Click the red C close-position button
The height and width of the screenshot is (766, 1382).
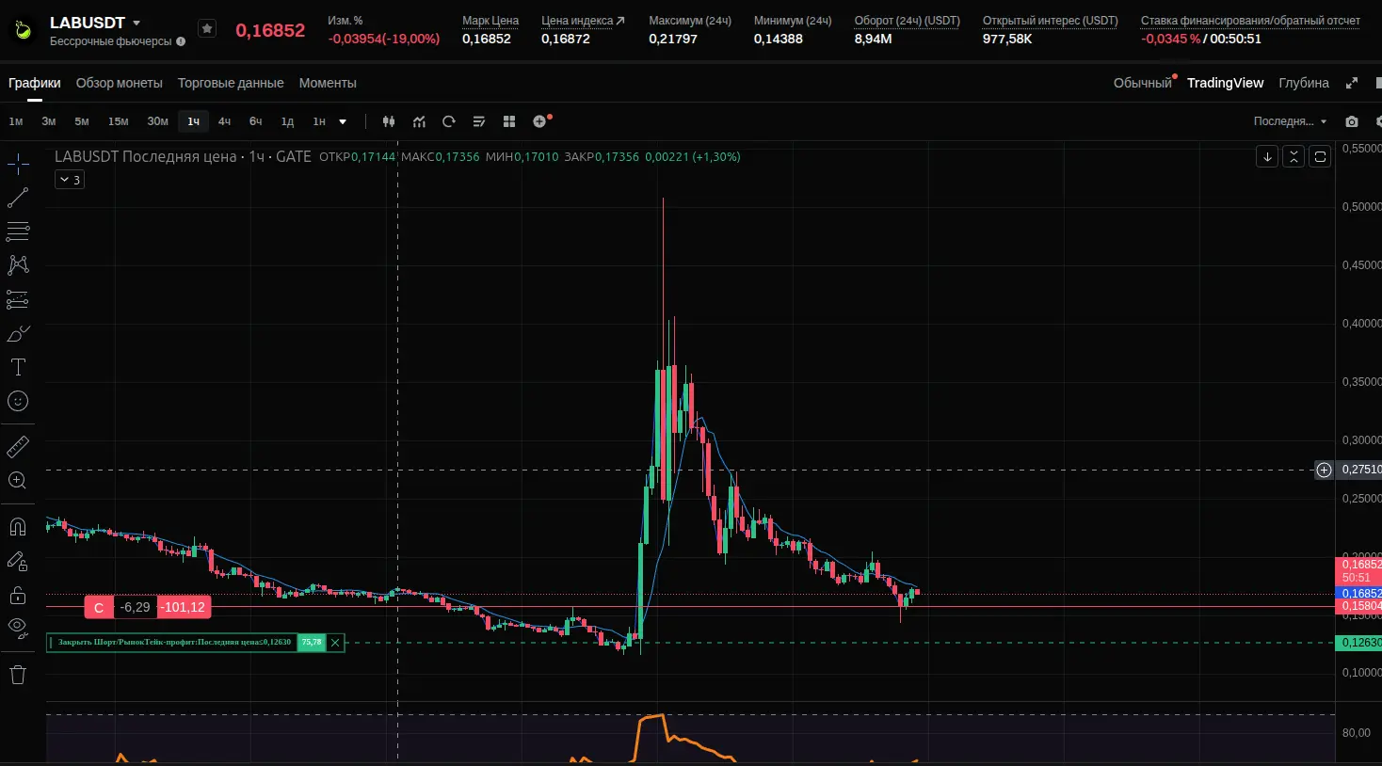point(99,608)
